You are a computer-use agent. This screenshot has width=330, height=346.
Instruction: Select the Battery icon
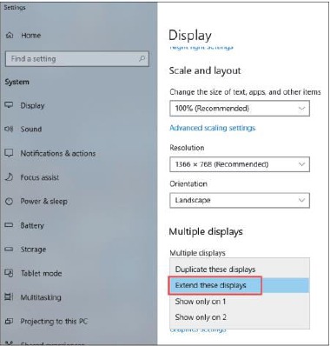pyautogui.click(x=9, y=225)
